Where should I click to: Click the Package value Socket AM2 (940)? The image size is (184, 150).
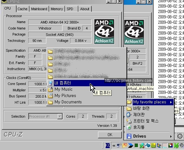[60, 35]
